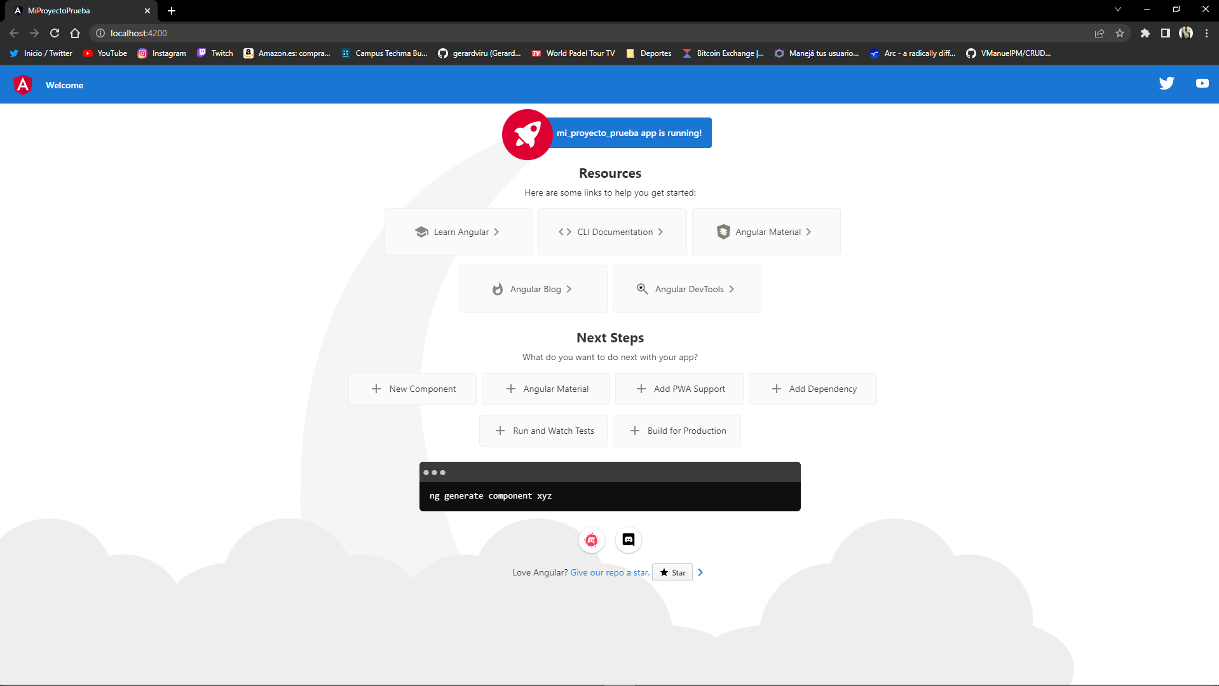Click the red rocket graphic
Image resolution: width=1219 pixels, height=686 pixels.
[526, 135]
